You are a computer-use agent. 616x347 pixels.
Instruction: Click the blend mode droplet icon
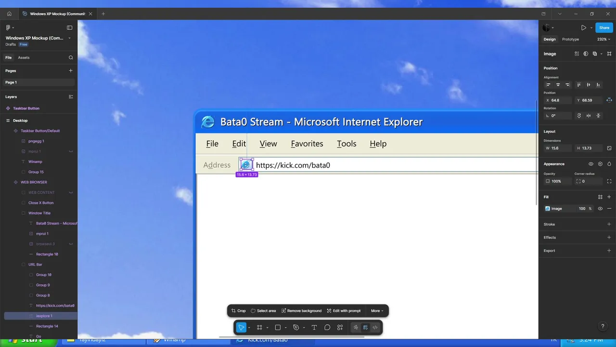pos(609,164)
